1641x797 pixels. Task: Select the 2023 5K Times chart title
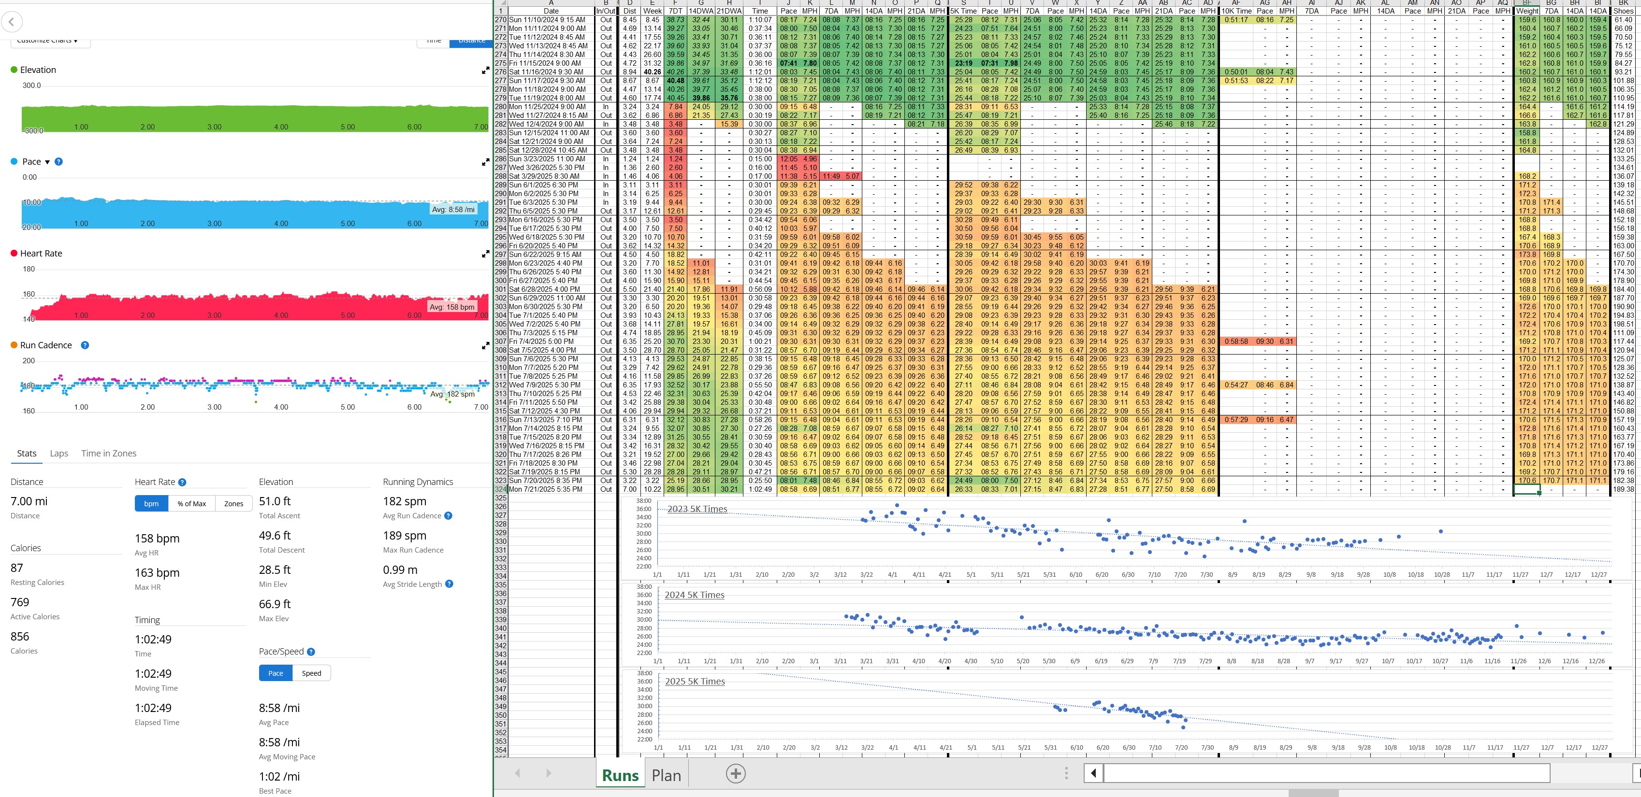point(697,509)
